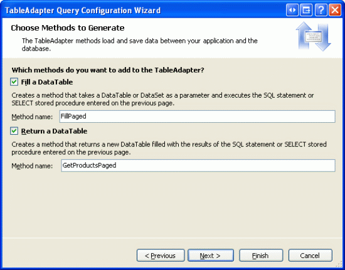Click the window-with-arrow icon in title bar
The height and width of the screenshot is (270, 345).
tap(306, 10)
